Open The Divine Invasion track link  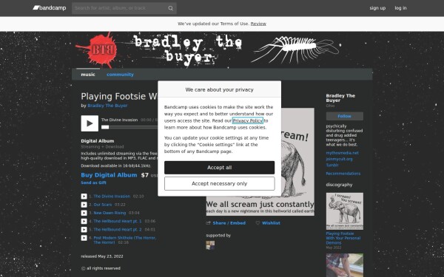coord(112,196)
